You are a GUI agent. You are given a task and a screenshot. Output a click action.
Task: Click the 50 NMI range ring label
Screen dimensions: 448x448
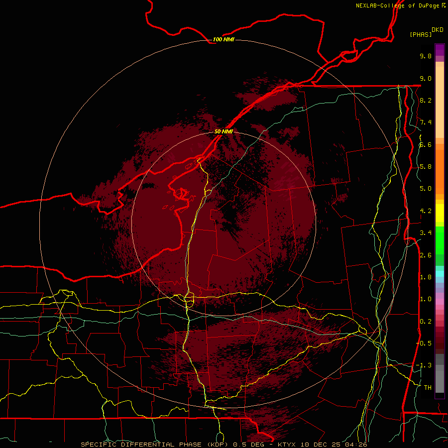coord(224,131)
